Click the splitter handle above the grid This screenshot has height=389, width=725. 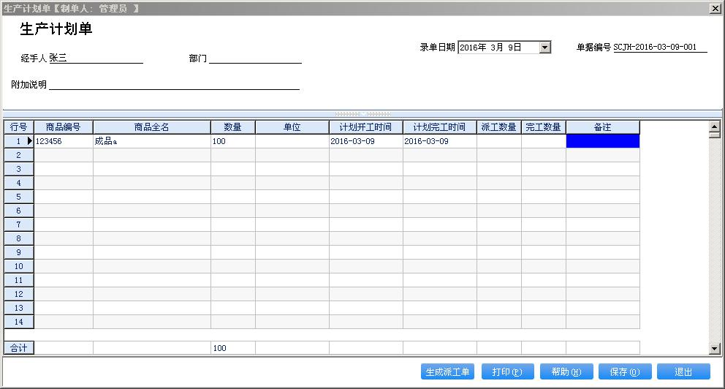[362, 113]
